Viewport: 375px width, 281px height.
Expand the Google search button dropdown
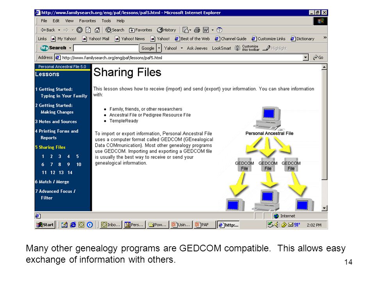[159, 48]
